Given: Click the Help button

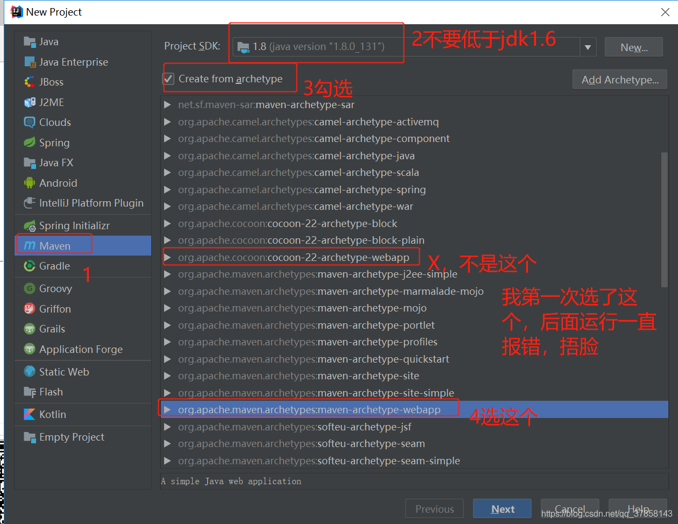Looking at the screenshot, I should [x=638, y=509].
